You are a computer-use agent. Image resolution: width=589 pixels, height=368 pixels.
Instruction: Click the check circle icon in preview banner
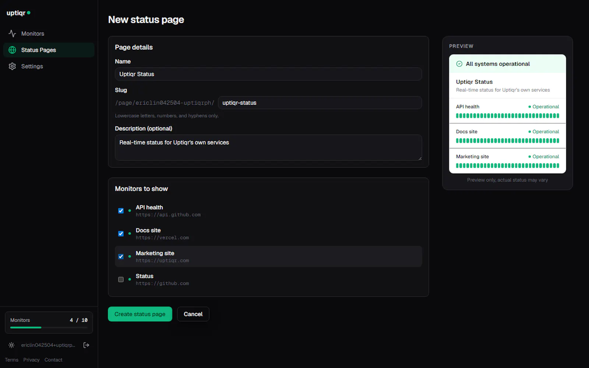coord(459,64)
